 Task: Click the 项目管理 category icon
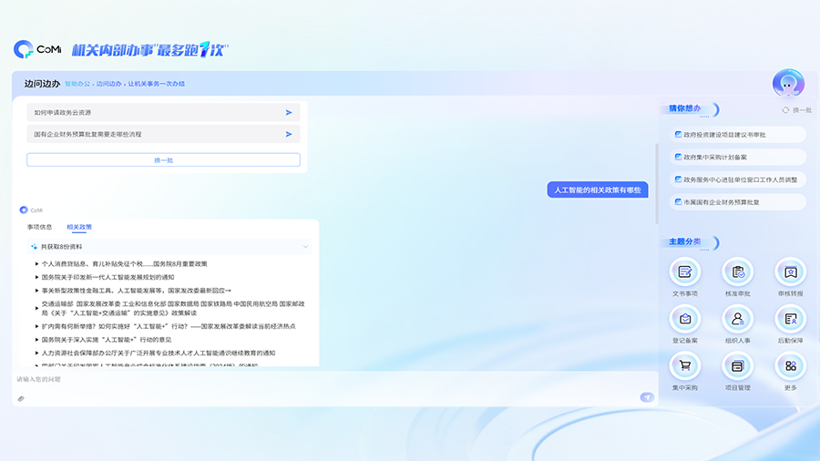point(737,366)
